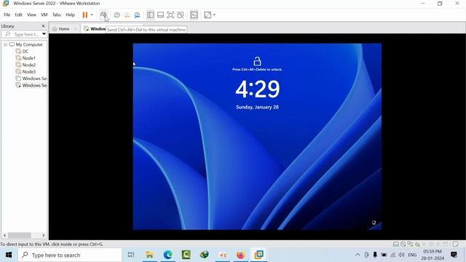The image size is (466, 262).
Task: Show hidden system tray icons
Action: coord(358,255)
